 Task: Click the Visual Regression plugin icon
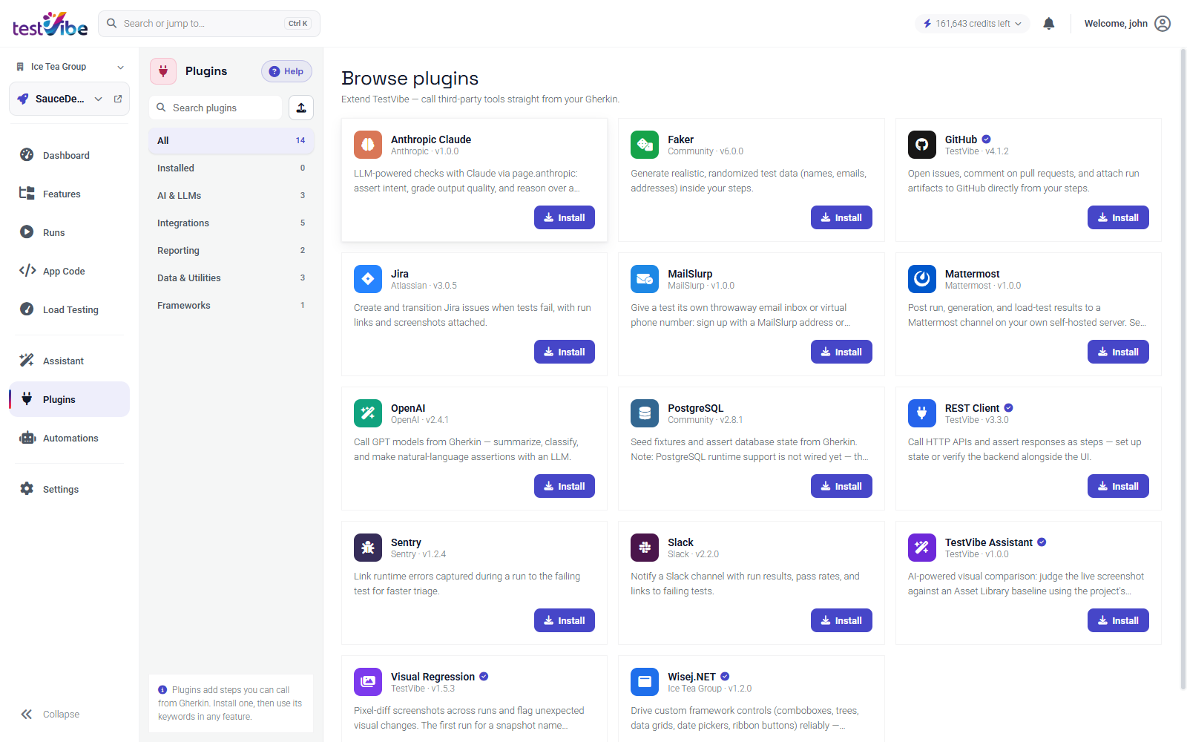coord(368,682)
